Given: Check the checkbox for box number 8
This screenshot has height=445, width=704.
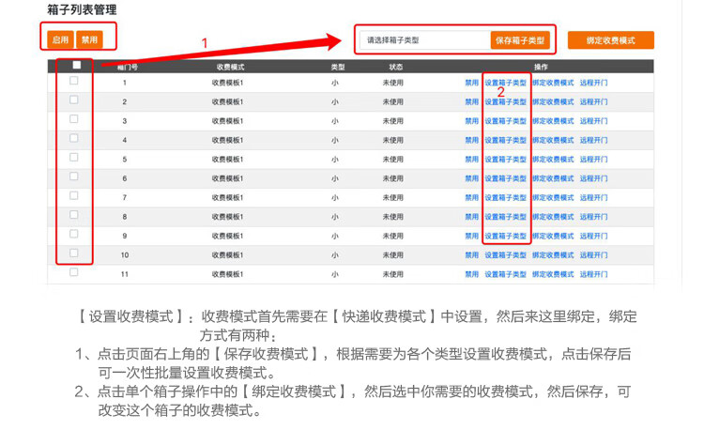Looking at the screenshot, I should (x=74, y=215).
